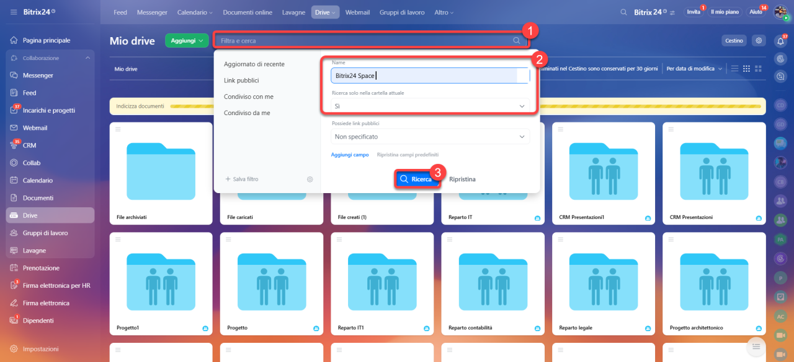The height and width of the screenshot is (362, 794).
Task: Click the blue Ricerca search button
Action: [x=417, y=179]
